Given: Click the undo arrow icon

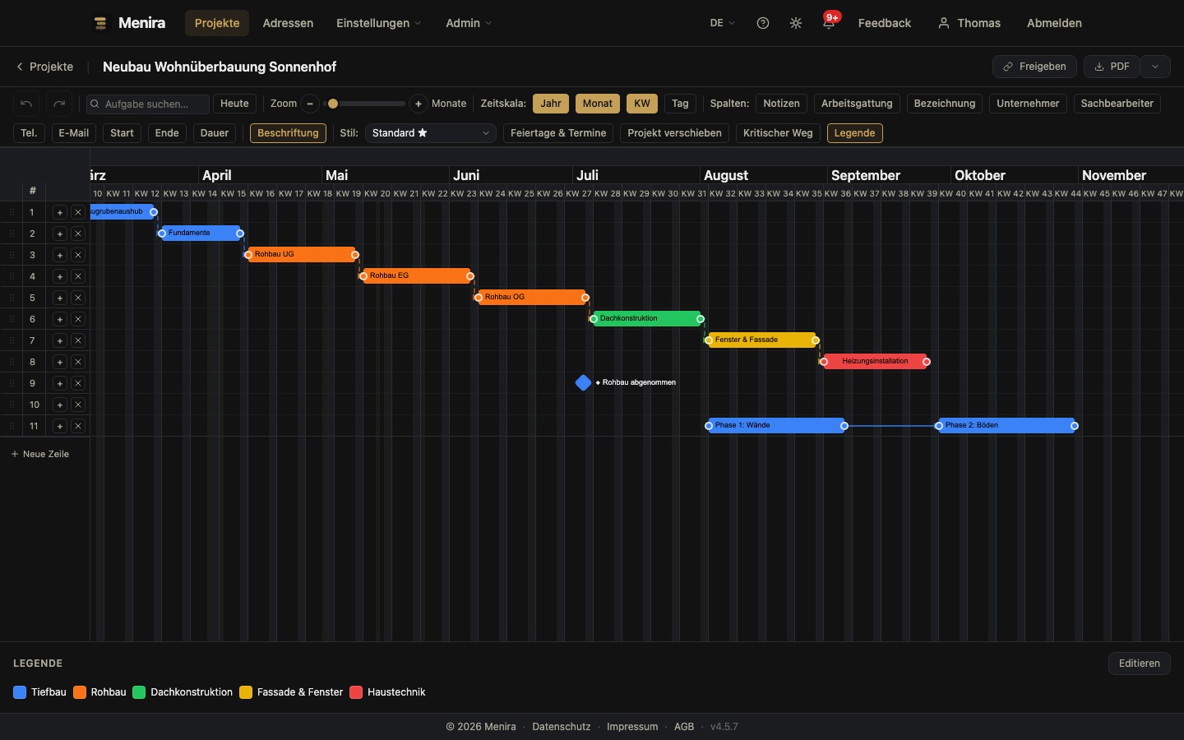Looking at the screenshot, I should tap(26, 104).
